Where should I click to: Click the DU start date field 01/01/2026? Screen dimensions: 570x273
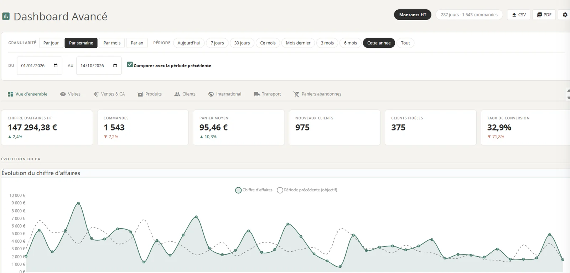(x=40, y=66)
